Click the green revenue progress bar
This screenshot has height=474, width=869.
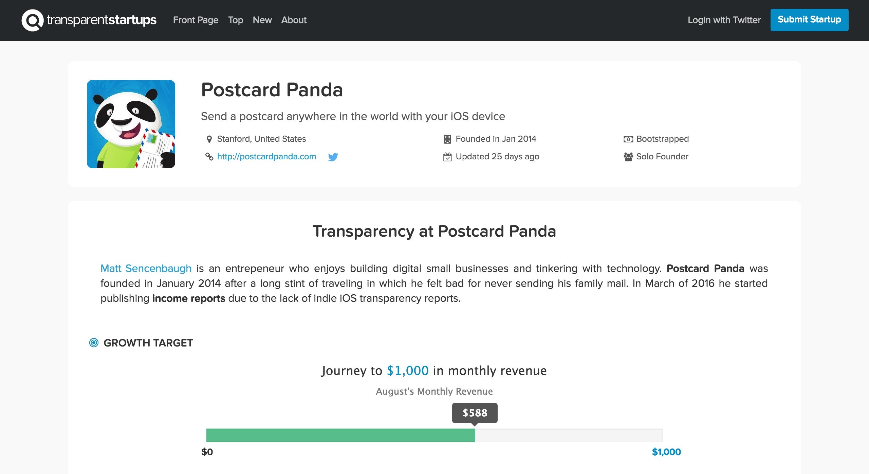pos(340,435)
